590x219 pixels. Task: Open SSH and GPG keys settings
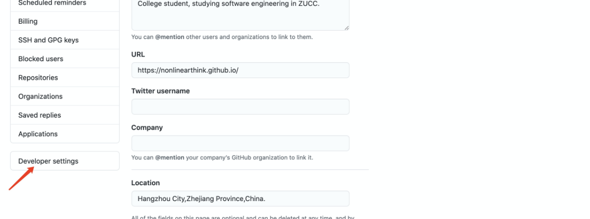[x=48, y=40]
